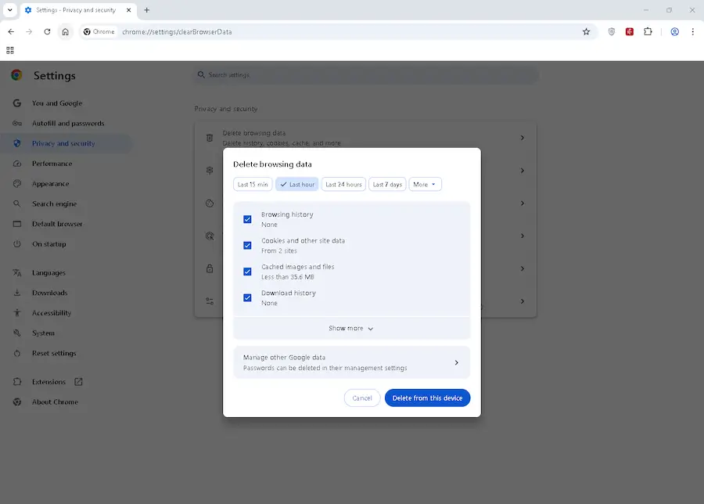Image resolution: width=704 pixels, height=504 pixels.
Task: Click the Delete from this device button
Action: coord(427,398)
